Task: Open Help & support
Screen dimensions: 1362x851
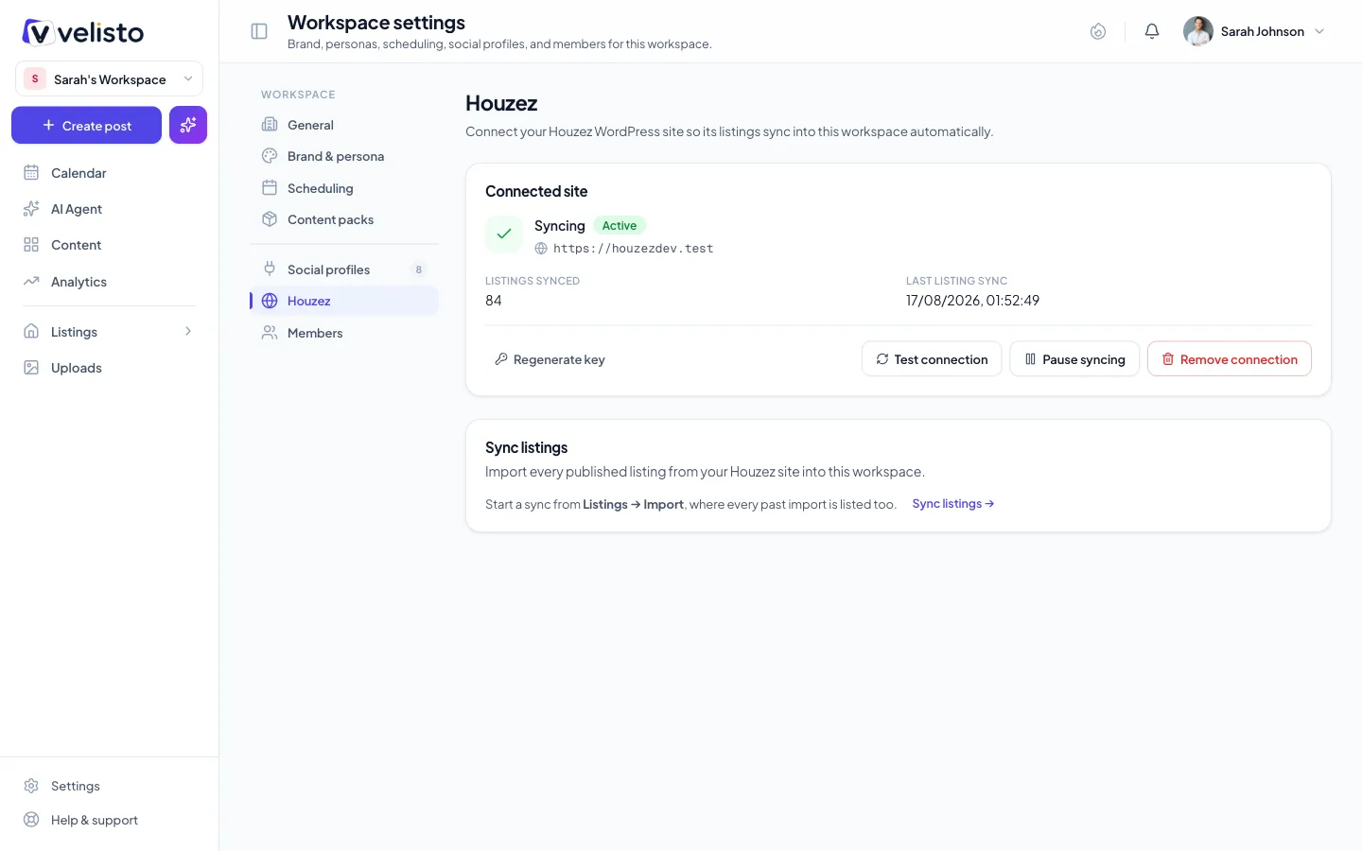Action: click(x=109, y=820)
